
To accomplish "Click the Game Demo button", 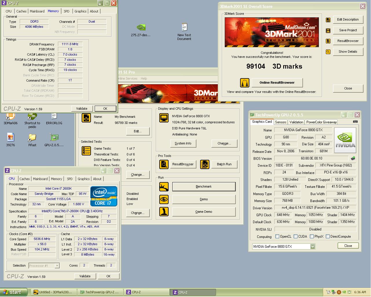I will coord(204,212).
